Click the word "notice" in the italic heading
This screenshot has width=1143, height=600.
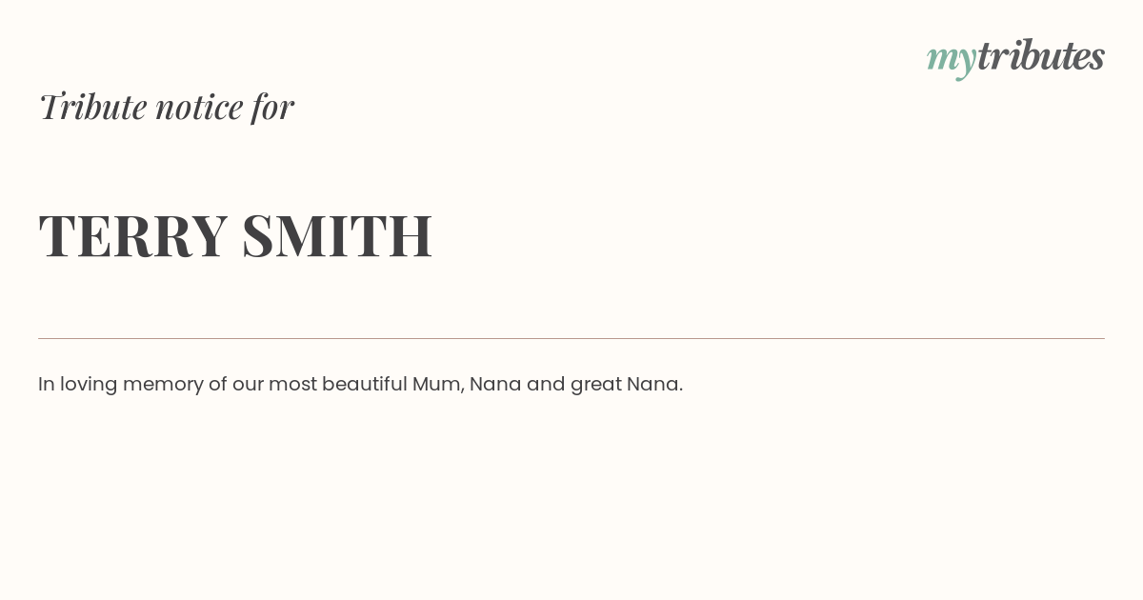point(199,107)
